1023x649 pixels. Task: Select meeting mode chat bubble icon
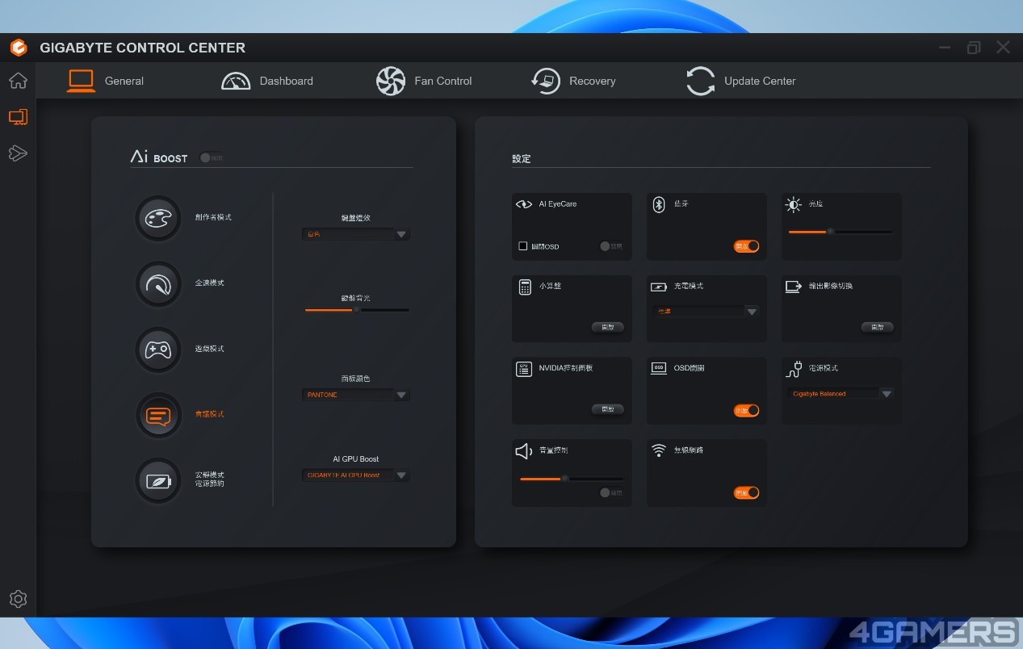click(158, 415)
